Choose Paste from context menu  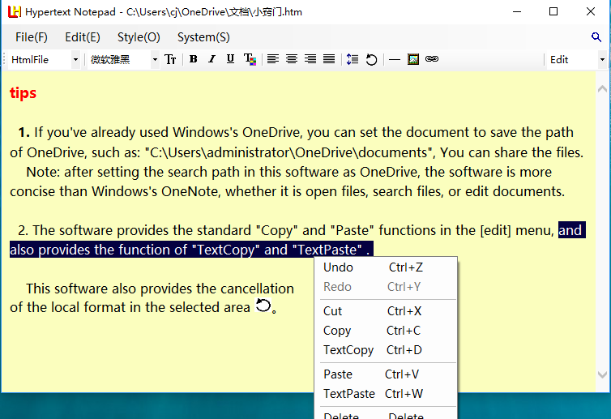click(x=386, y=374)
